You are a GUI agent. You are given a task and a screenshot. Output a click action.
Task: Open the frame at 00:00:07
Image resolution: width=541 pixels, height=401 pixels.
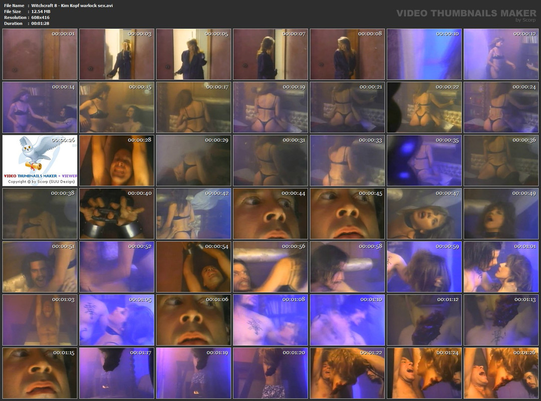point(270,54)
